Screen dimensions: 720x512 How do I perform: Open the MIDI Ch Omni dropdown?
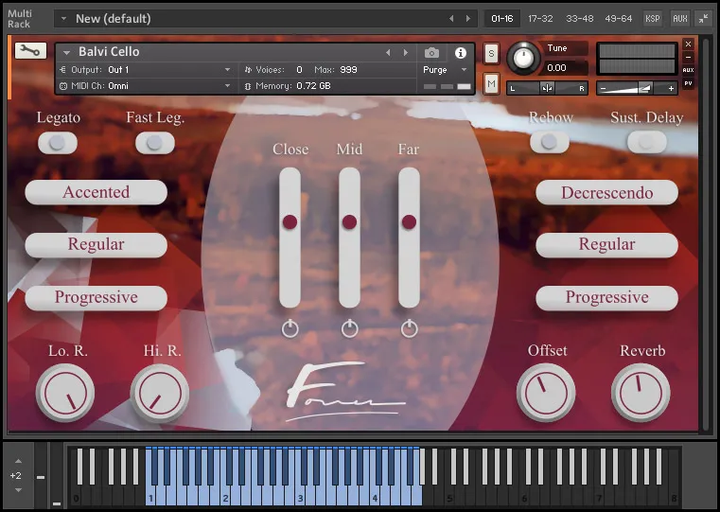coord(146,86)
